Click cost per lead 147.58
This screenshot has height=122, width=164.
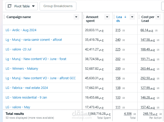coord(148,40)
